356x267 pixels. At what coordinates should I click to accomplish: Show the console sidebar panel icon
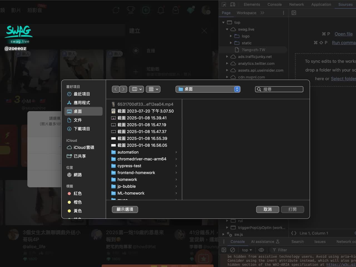tap(224, 250)
